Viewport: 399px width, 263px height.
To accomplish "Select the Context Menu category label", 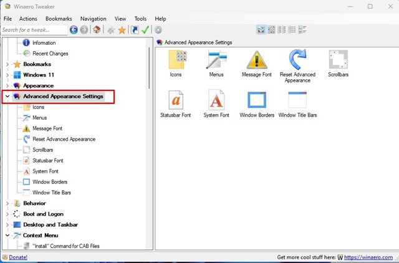I will (x=41, y=236).
